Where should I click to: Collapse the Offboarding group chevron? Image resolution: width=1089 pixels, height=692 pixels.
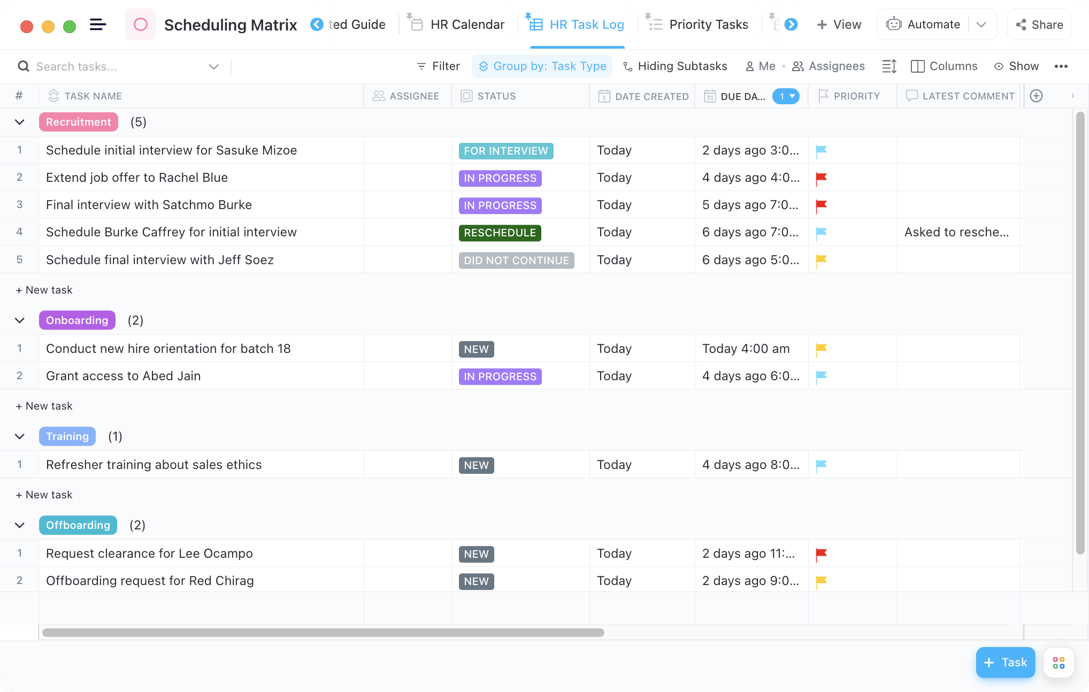point(20,525)
